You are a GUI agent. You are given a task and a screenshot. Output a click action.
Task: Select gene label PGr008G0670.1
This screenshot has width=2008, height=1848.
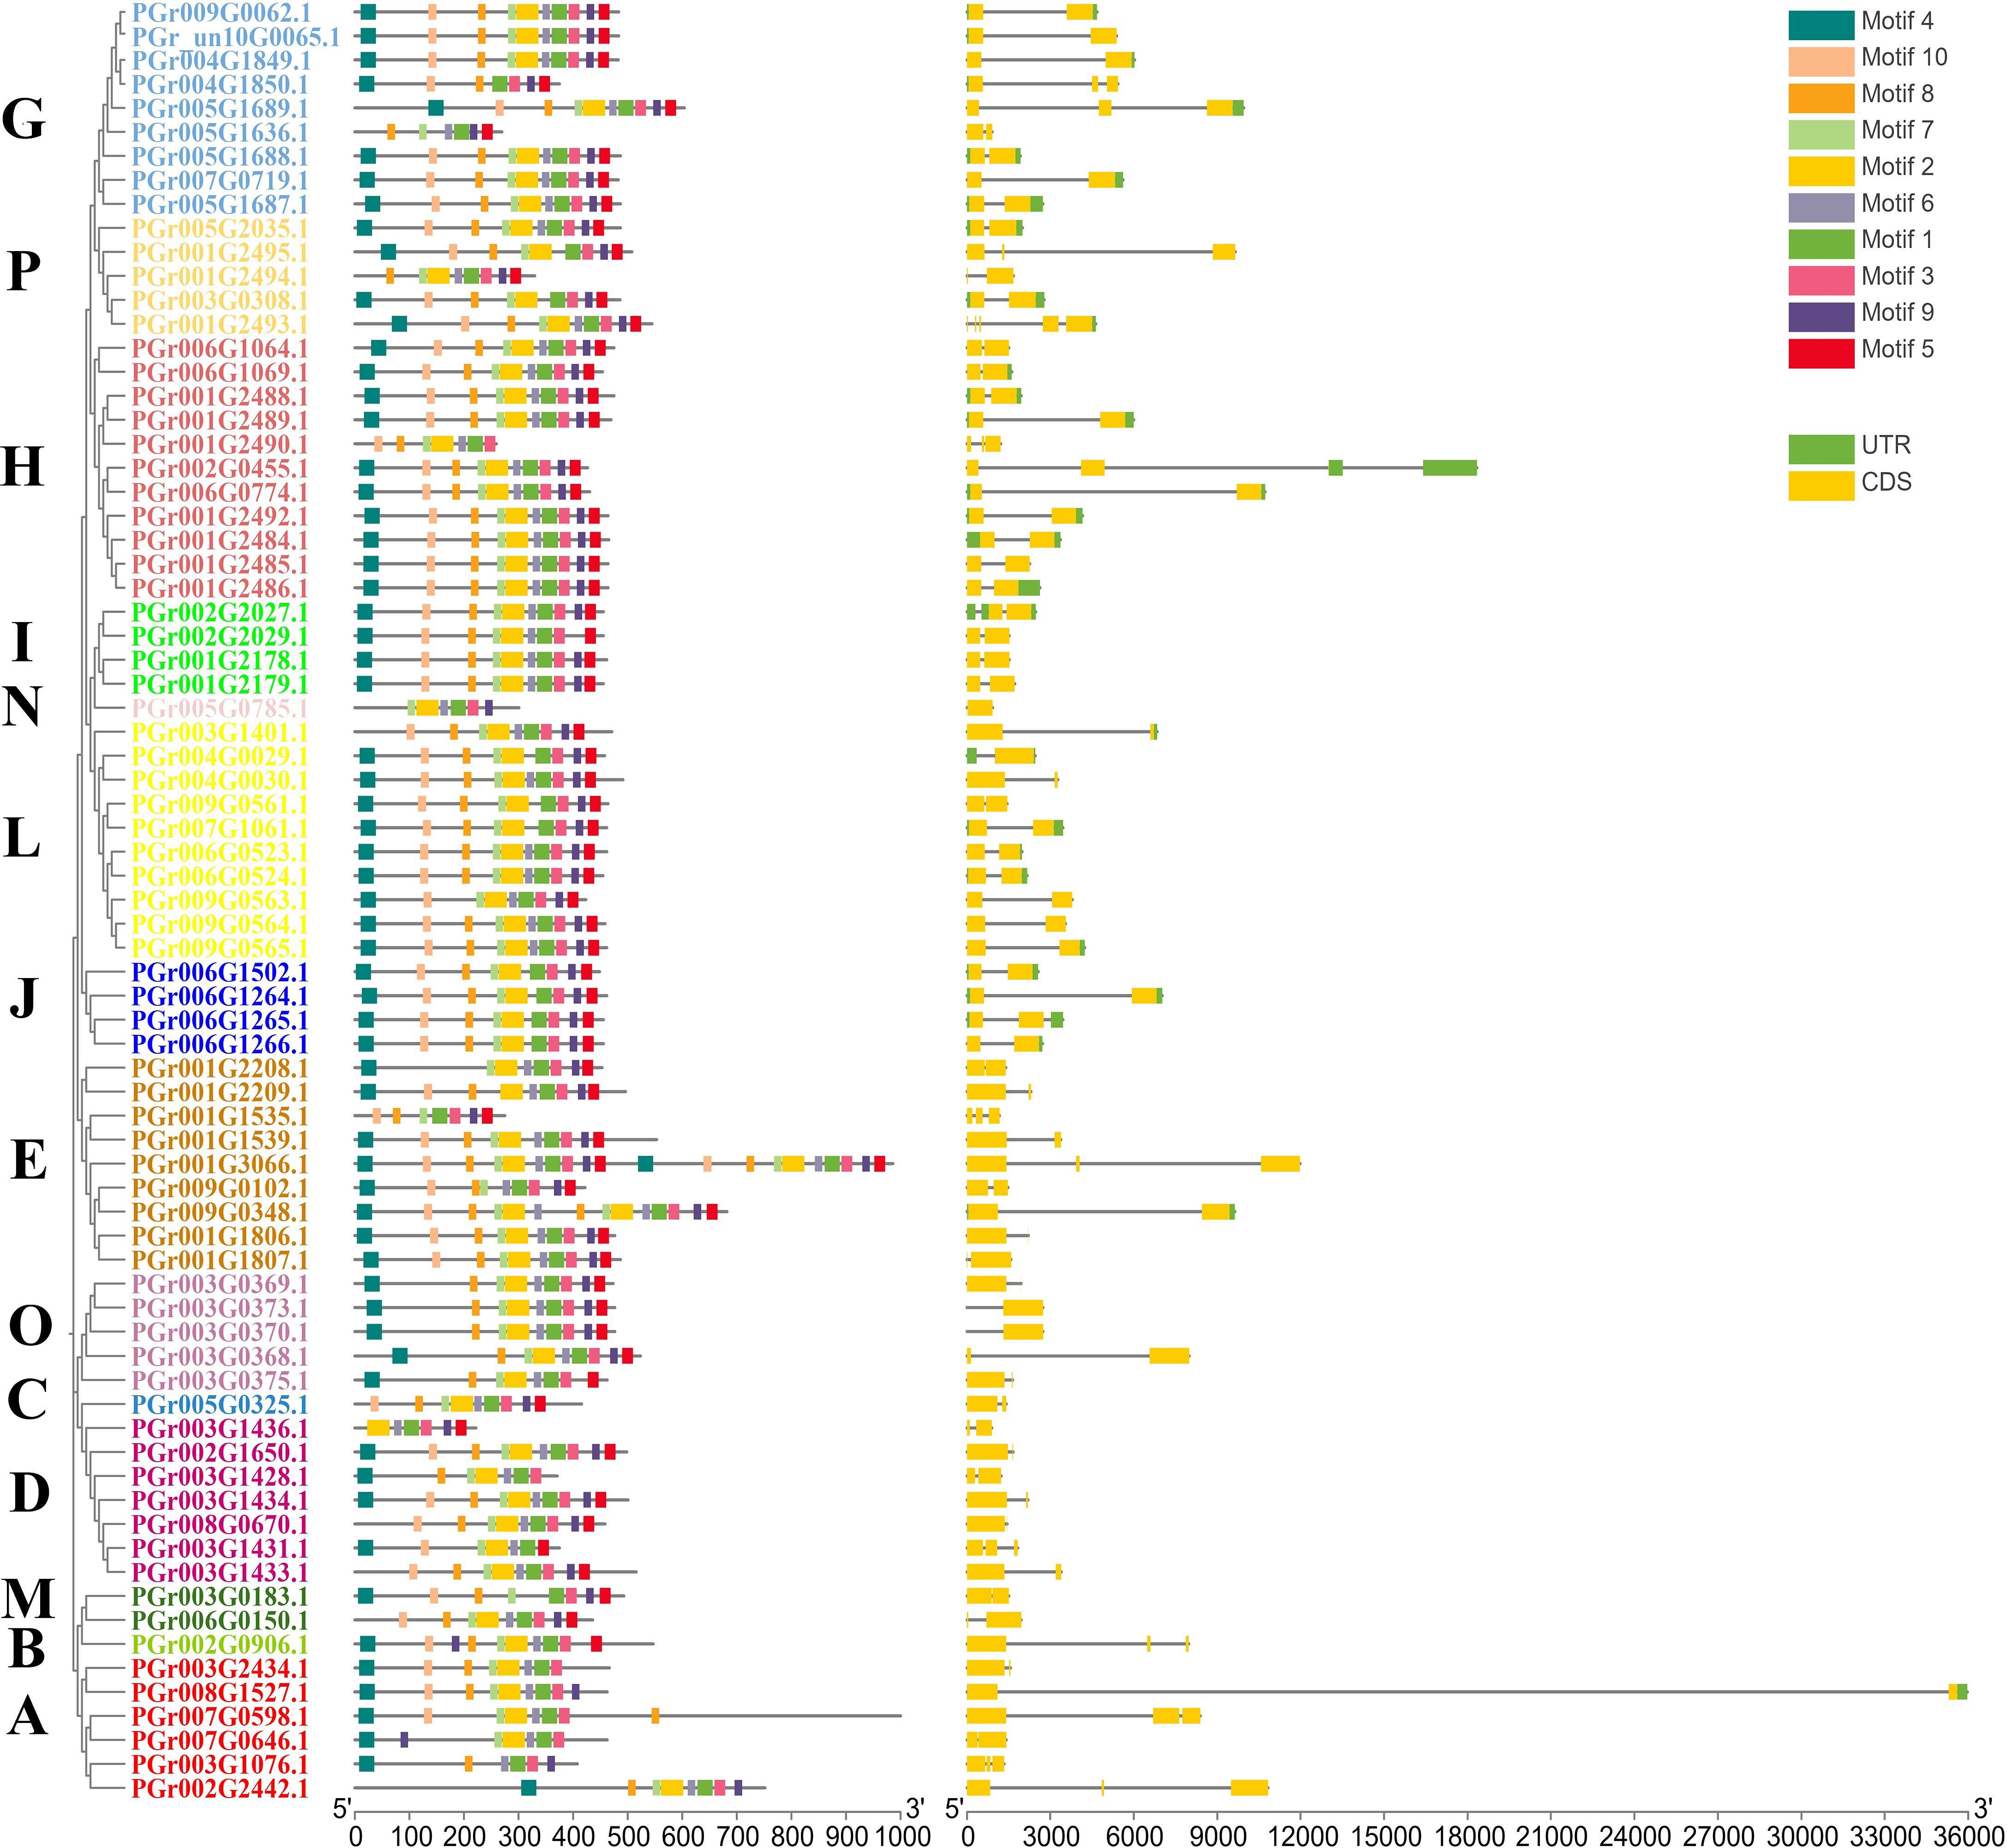pyautogui.click(x=220, y=1525)
